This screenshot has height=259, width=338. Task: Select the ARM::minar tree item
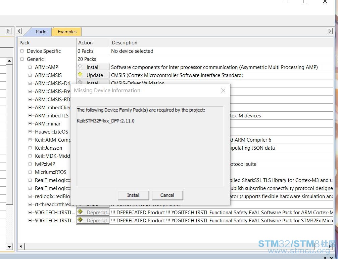click(48, 124)
